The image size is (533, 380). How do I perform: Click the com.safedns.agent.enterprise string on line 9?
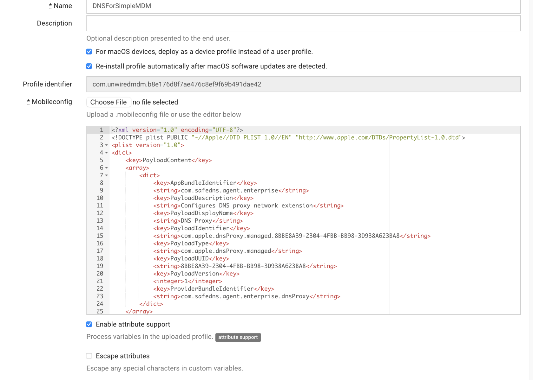tap(231, 190)
